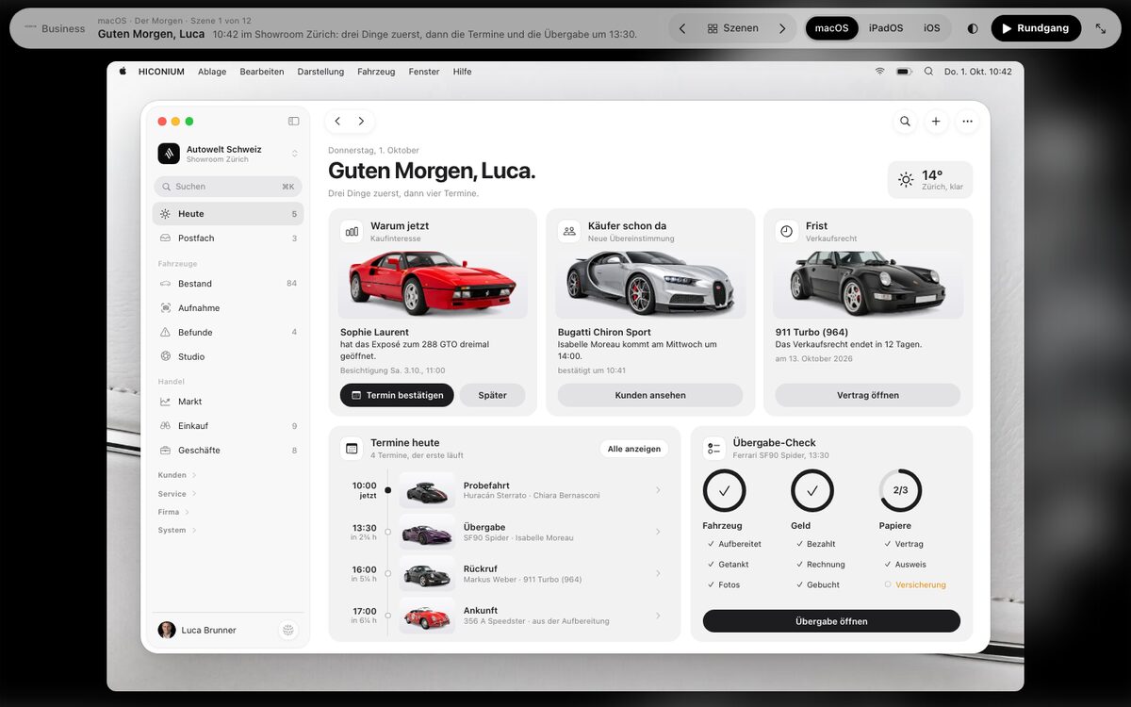Open Geschäfte briefcase section
1131x707 pixels.
[x=228, y=451]
